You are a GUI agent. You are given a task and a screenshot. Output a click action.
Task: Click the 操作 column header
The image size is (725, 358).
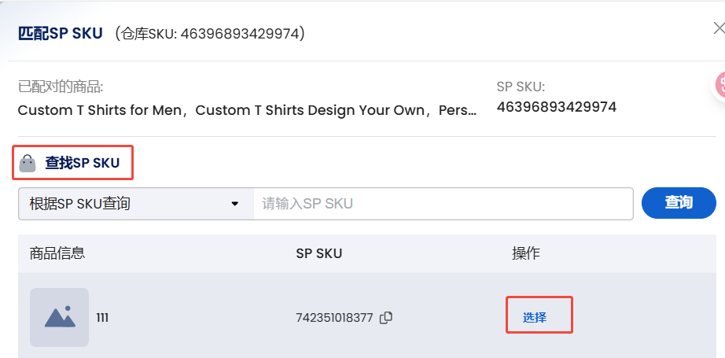pos(526,253)
